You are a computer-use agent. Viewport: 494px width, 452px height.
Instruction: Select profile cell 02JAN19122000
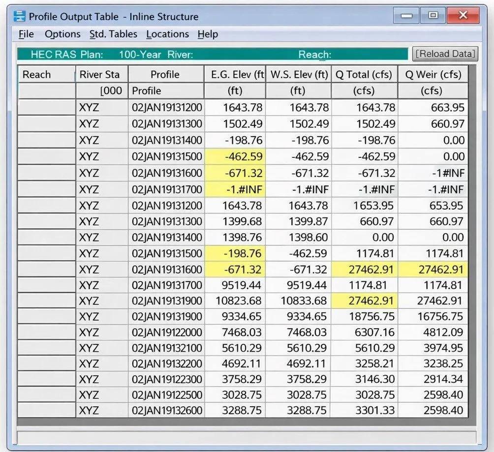pyautogui.click(x=166, y=332)
